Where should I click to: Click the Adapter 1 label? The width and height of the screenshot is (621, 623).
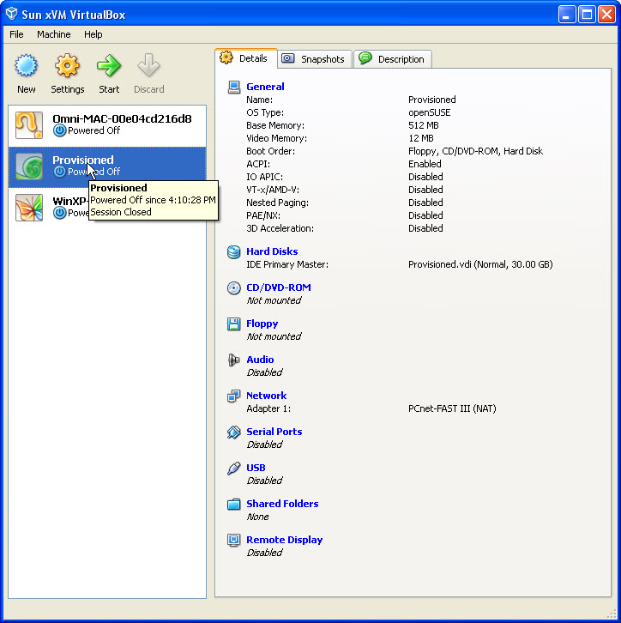268,408
